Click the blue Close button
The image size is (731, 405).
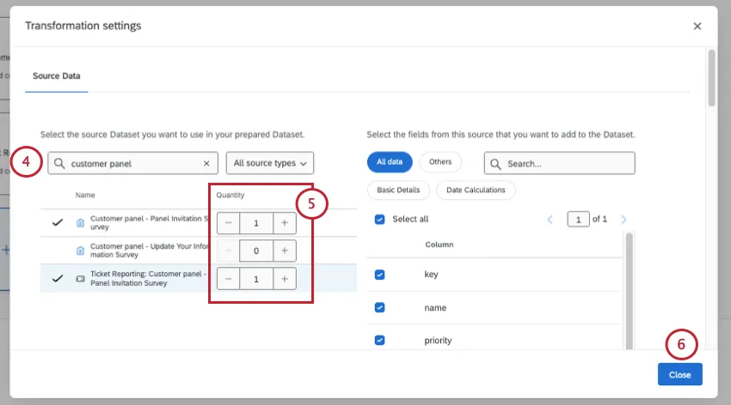[x=679, y=374]
